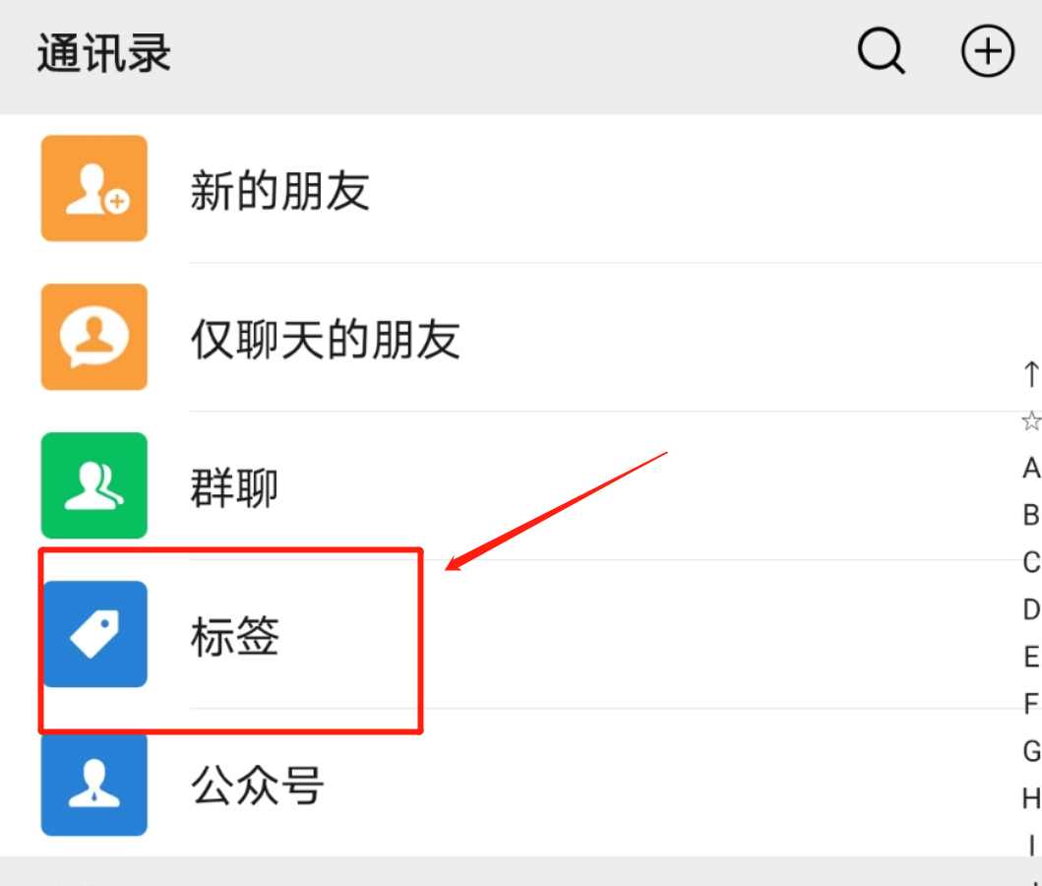1042x886 pixels.
Task: Open the 群聊 list item
Action: click(521, 485)
